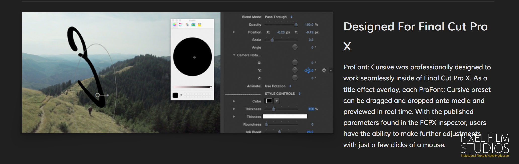Select the color sliders tab in Colors window
The width and height of the screenshot is (519, 164).
click(181, 25)
